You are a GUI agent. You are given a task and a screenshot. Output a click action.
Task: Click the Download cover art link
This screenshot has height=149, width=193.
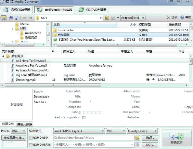tap(42, 97)
